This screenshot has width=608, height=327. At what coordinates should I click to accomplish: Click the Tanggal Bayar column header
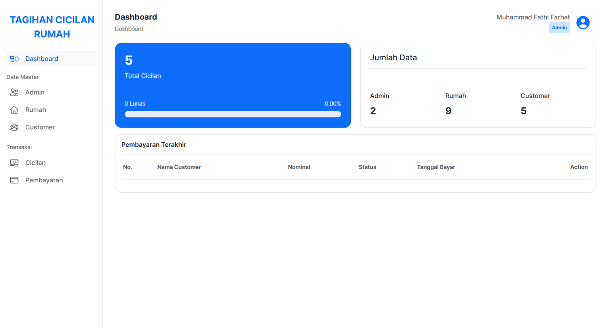pyautogui.click(x=436, y=167)
